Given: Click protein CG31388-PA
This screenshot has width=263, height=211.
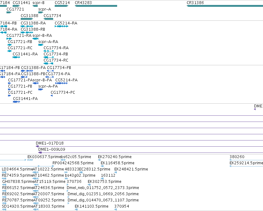Looking at the screenshot, I should [27, 71].
